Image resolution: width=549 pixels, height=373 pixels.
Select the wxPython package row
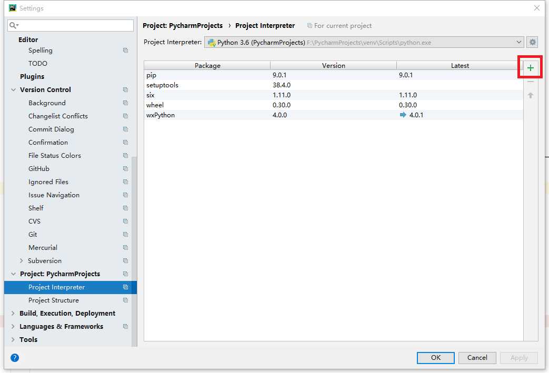pyautogui.click(x=333, y=115)
